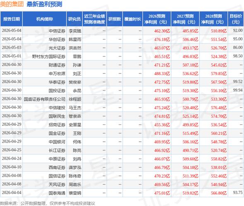Click the 2026预测净利润 column header
The width and height of the screenshot is (244, 206).
pyautogui.click(x=157, y=19)
